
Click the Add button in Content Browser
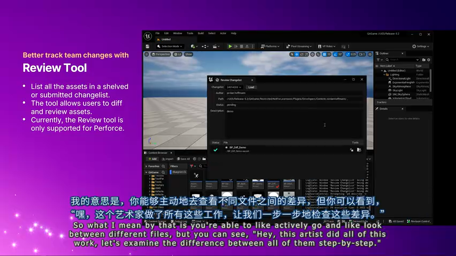152,159
